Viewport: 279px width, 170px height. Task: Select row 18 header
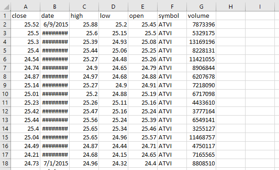5,163
